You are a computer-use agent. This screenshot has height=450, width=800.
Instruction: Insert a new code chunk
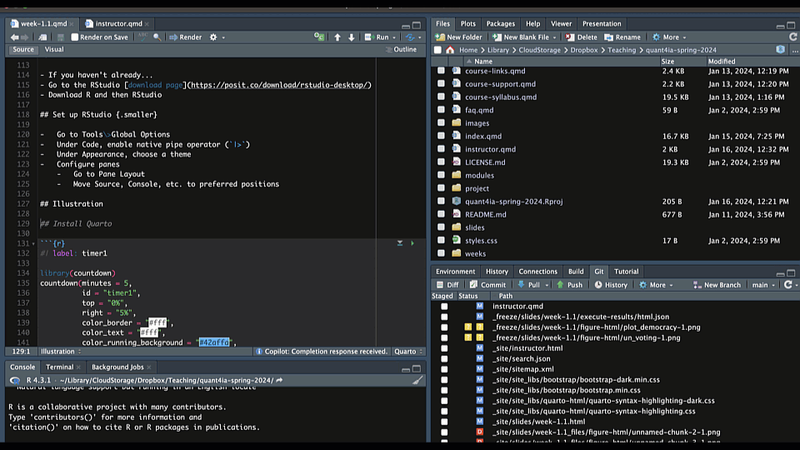coord(319,37)
